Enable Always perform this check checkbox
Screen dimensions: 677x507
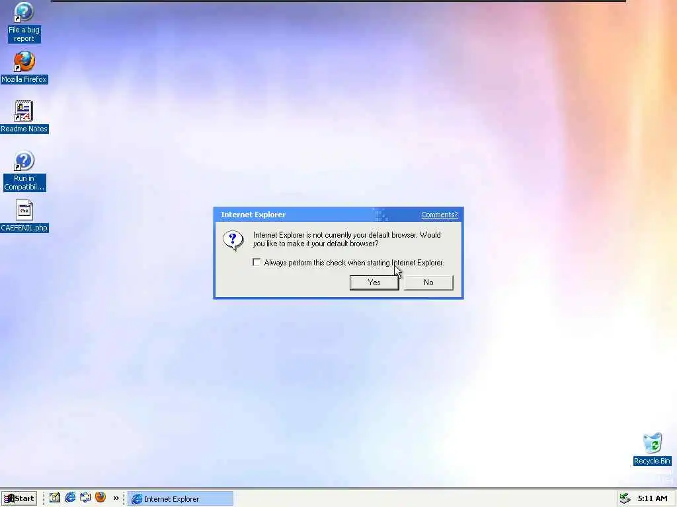click(257, 262)
